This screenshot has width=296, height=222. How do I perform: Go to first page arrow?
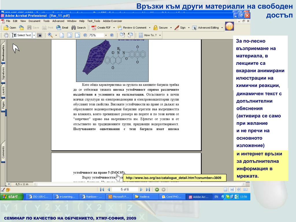point(102,189)
